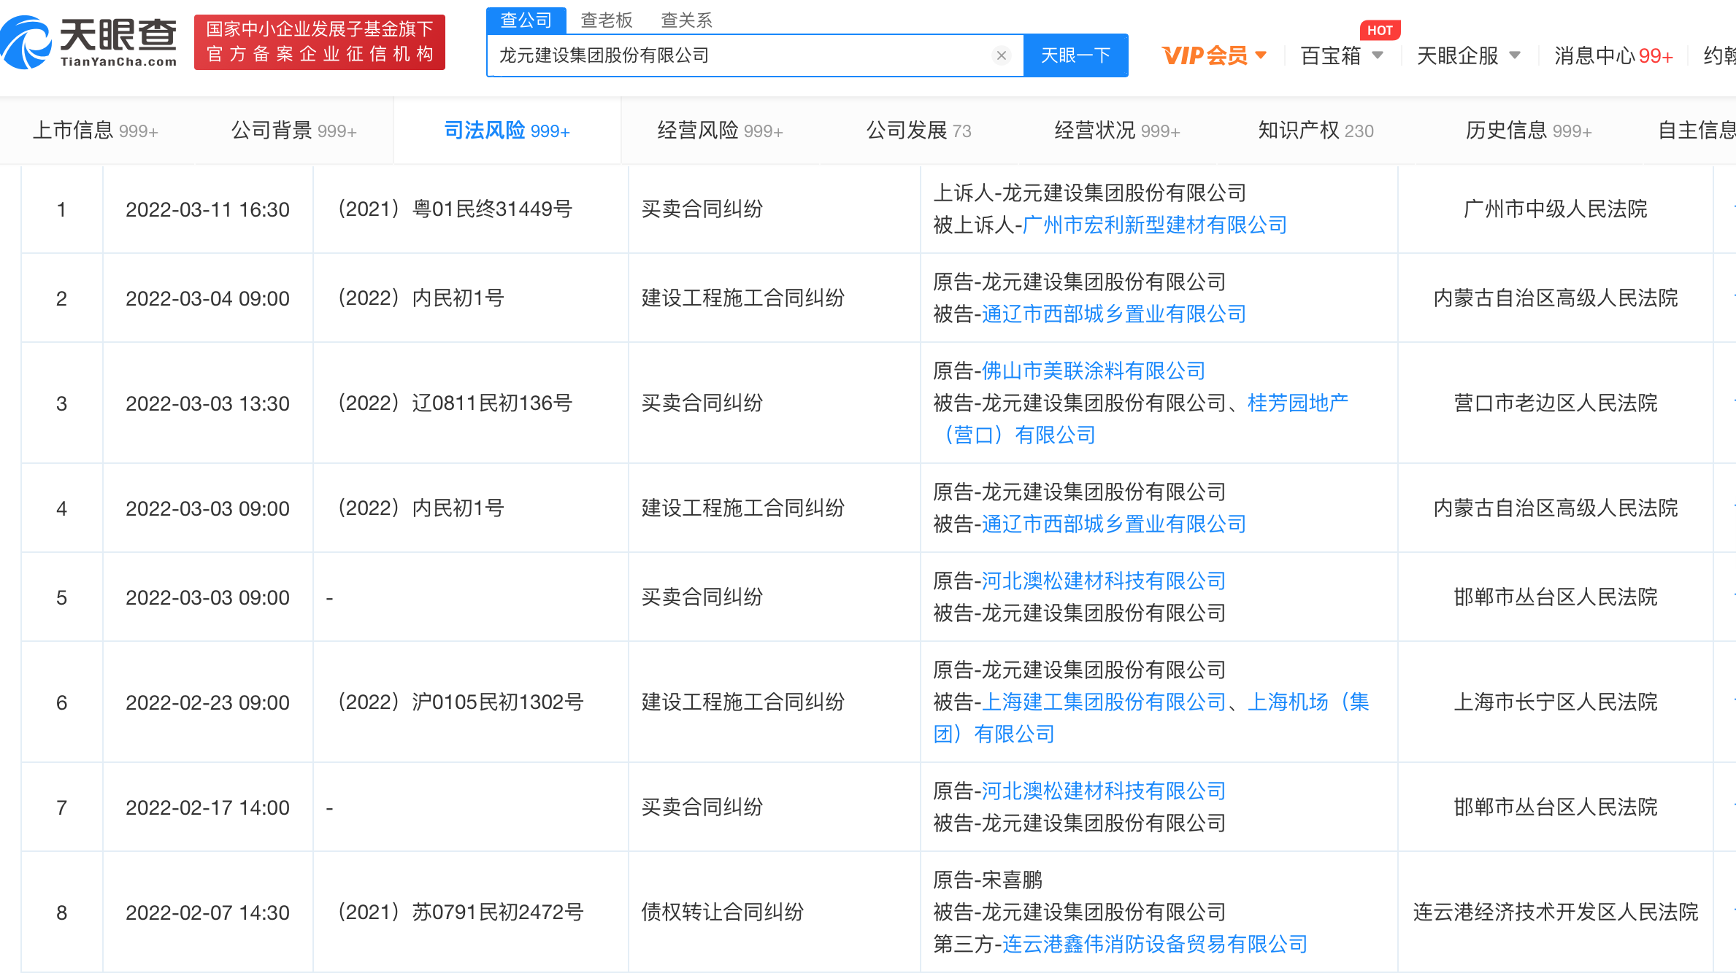Switch to the 查关系 search tab
Screen dimensions: 1736x973
tap(685, 20)
